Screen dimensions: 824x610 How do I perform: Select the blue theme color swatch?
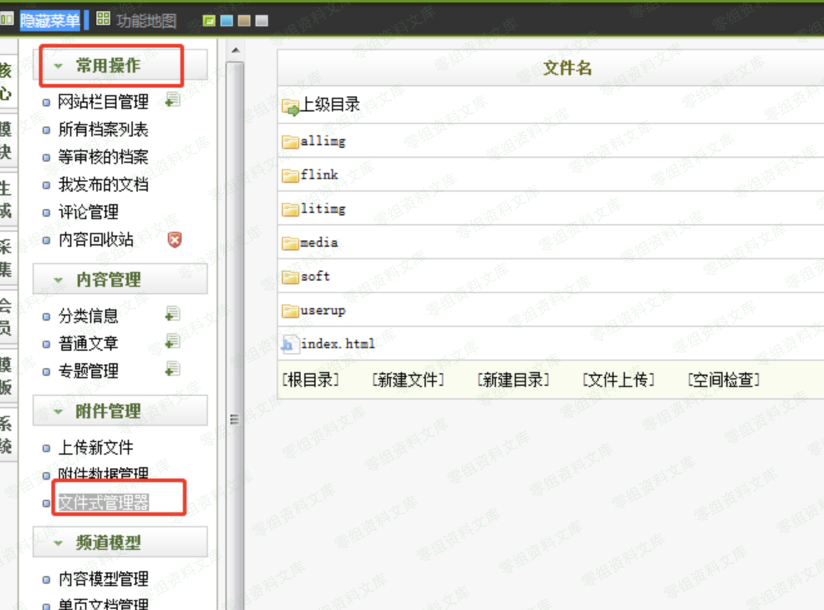pos(226,19)
